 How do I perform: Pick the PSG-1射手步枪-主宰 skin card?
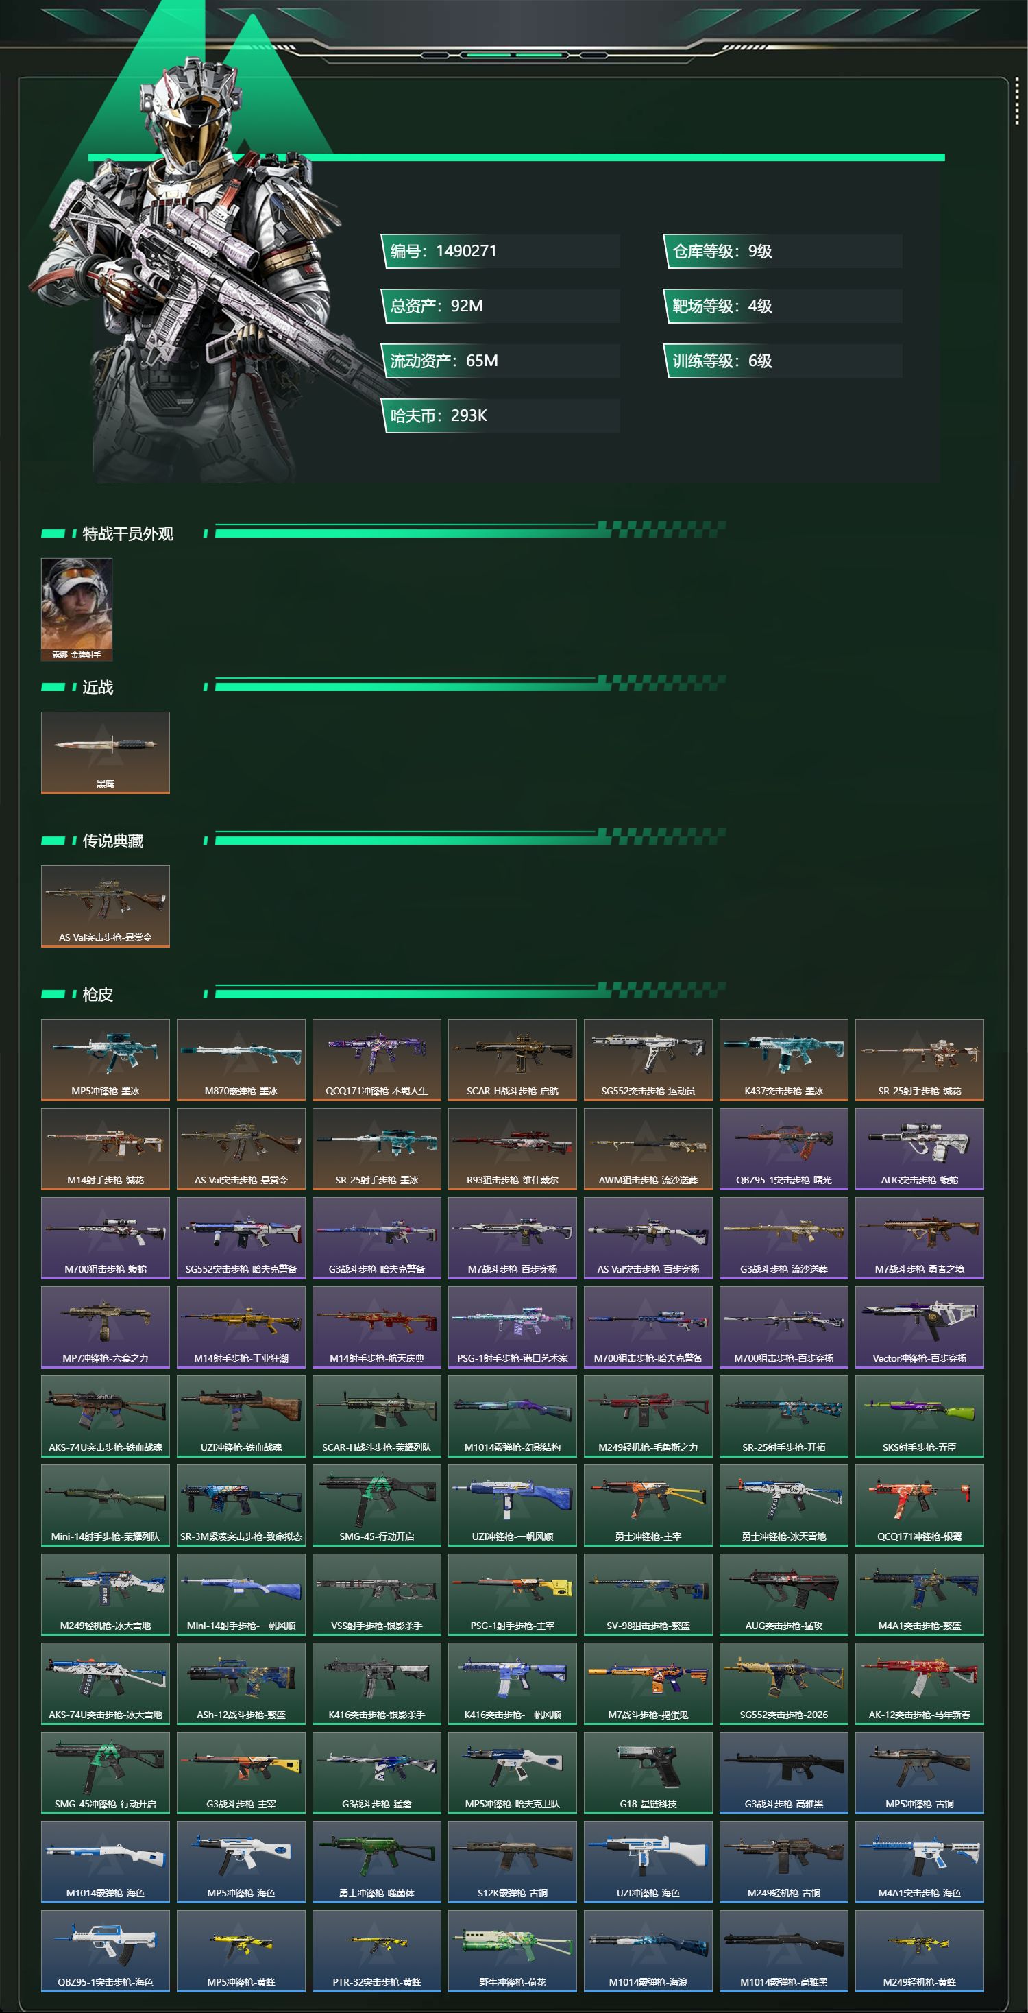(513, 1594)
